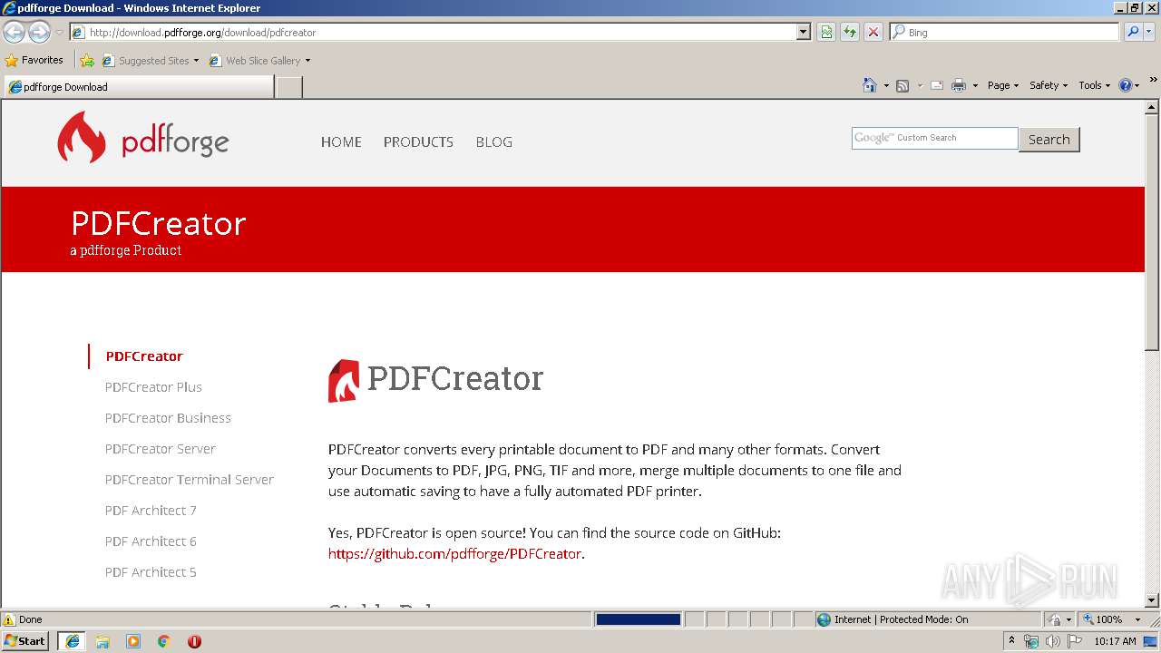Open the Tools menu
This screenshot has height=653, width=1161.
(x=1095, y=85)
